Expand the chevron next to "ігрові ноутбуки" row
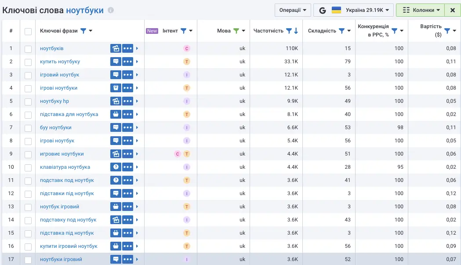The image size is (461, 265). click(x=137, y=88)
